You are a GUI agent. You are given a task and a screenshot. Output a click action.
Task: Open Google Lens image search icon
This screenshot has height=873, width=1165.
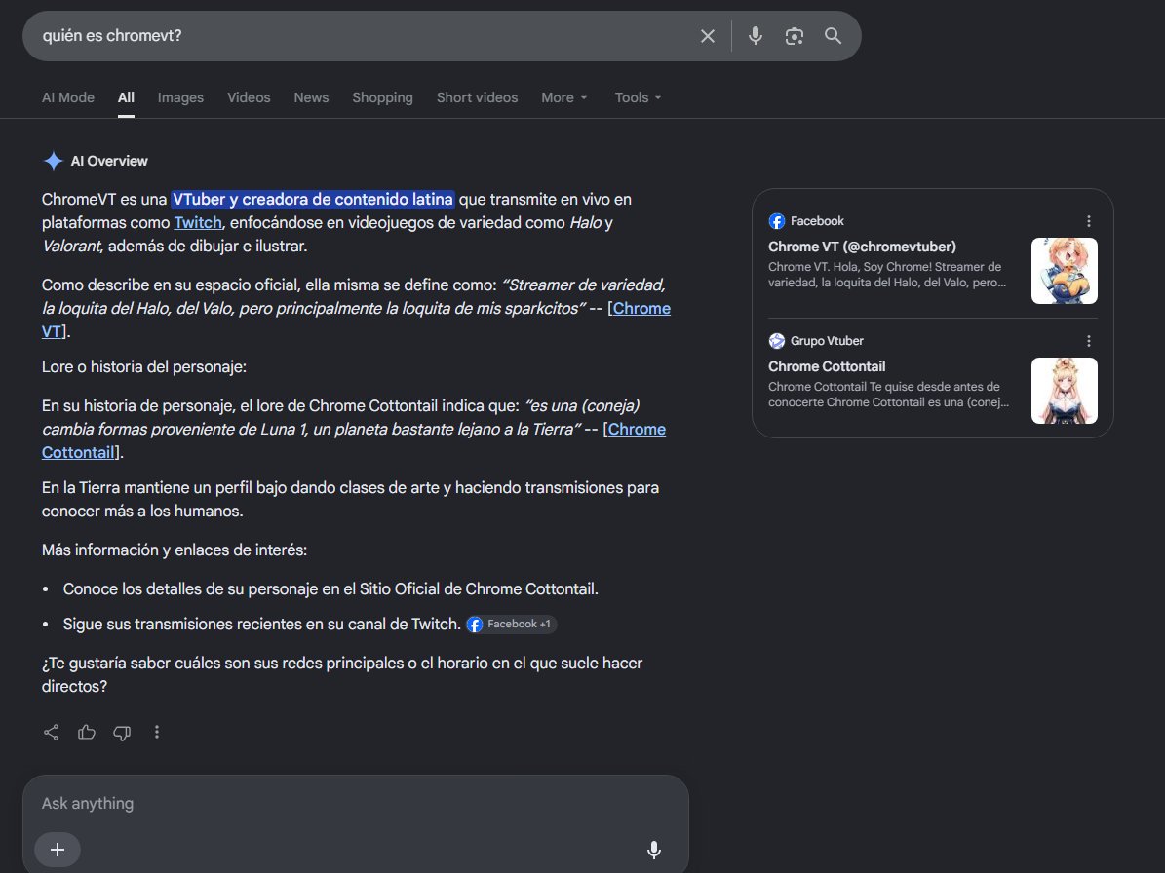click(x=795, y=36)
